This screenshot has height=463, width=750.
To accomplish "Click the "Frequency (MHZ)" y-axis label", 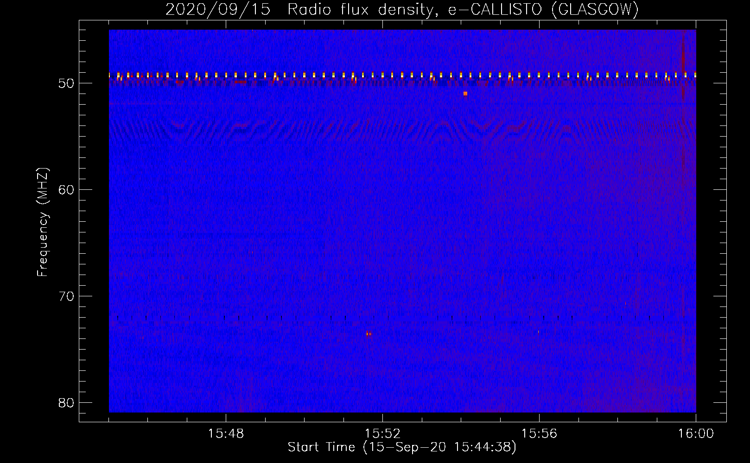I will pyautogui.click(x=43, y=222).
